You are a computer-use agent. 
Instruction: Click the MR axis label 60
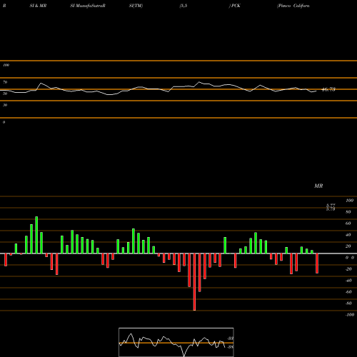[348, 223]
